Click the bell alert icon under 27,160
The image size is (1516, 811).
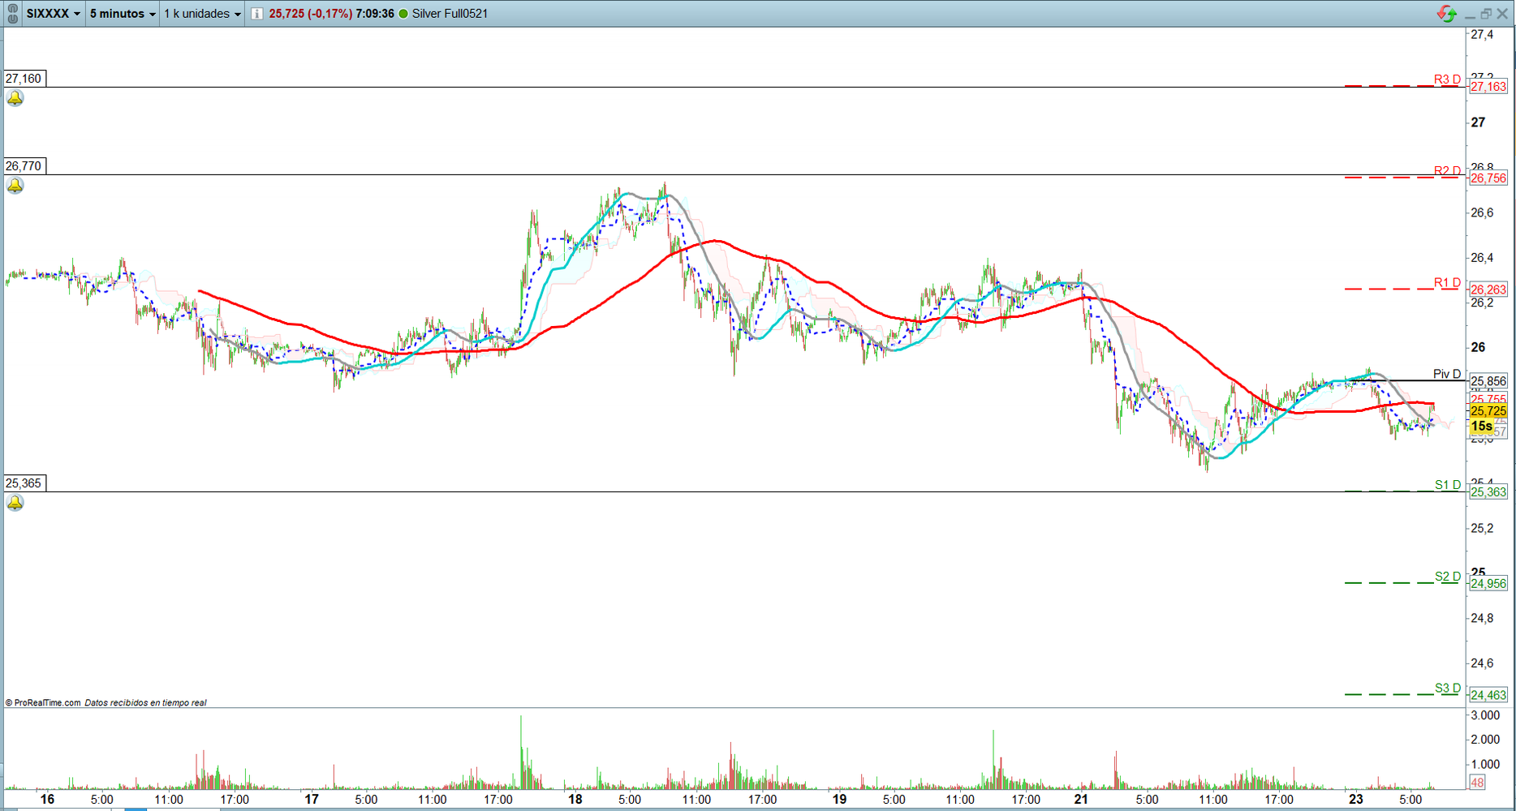coord(15,98)
